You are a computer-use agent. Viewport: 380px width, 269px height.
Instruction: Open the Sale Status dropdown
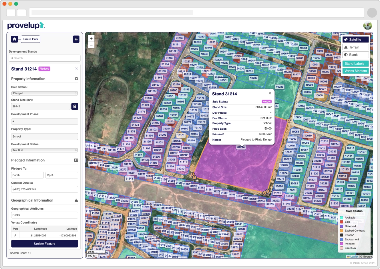(45, 93)
